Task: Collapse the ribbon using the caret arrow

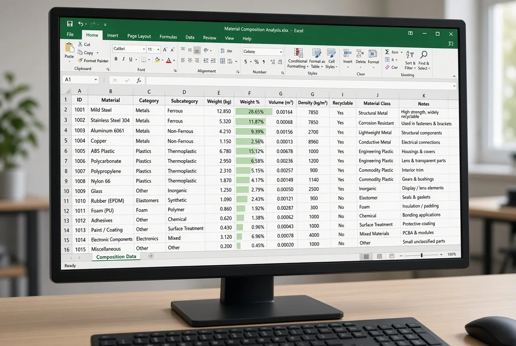Action: [454, 76]
